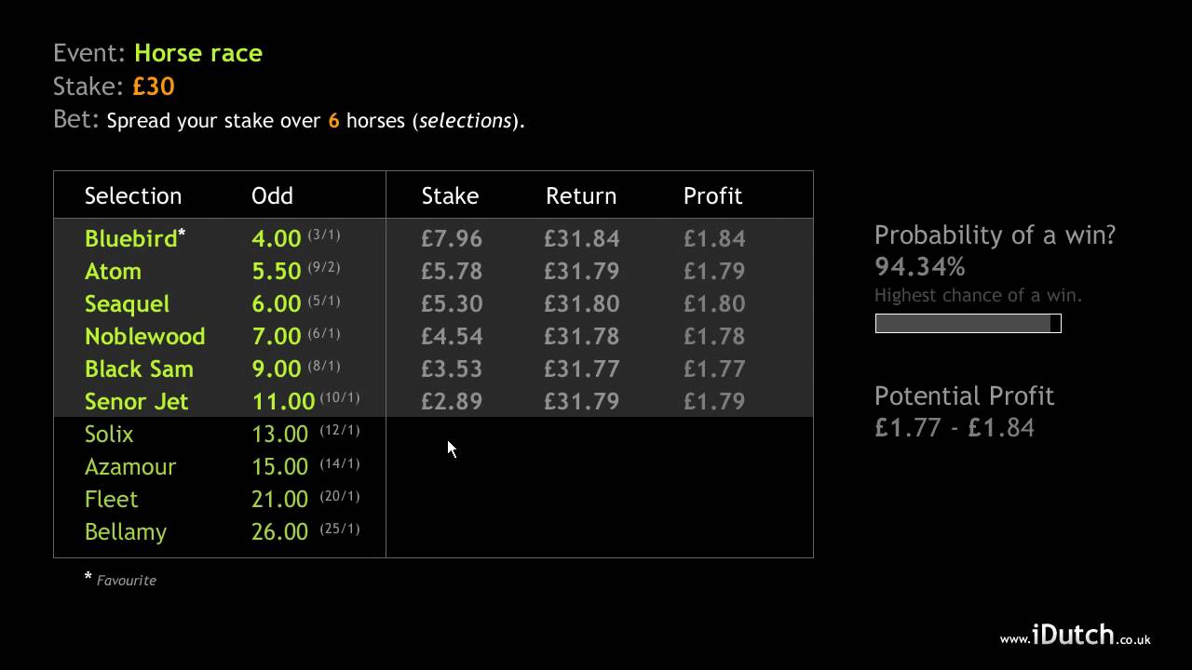Select the Fleet horse
Image resolution: width=1192 pixels, height=670 pixels.
point(111,499)
